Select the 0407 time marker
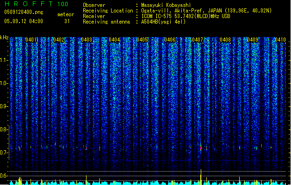Image resolution: width=291 pixels, height=185 pixels. [198, 40]
